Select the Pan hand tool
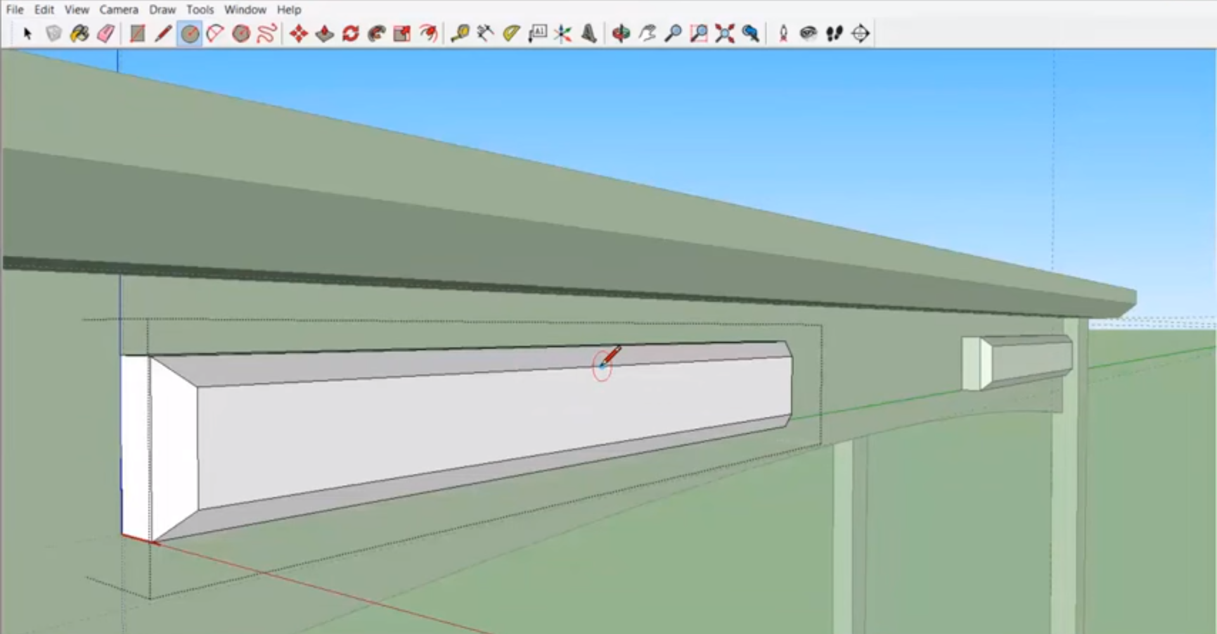 coord(647,34)
